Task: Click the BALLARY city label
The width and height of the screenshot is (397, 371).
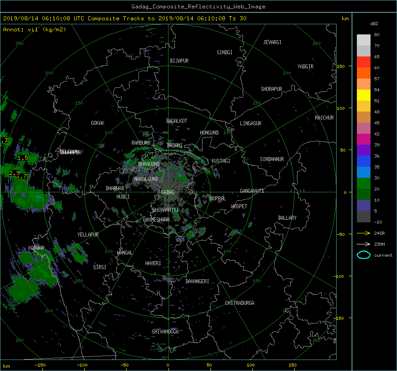Action: coord(287,218)
